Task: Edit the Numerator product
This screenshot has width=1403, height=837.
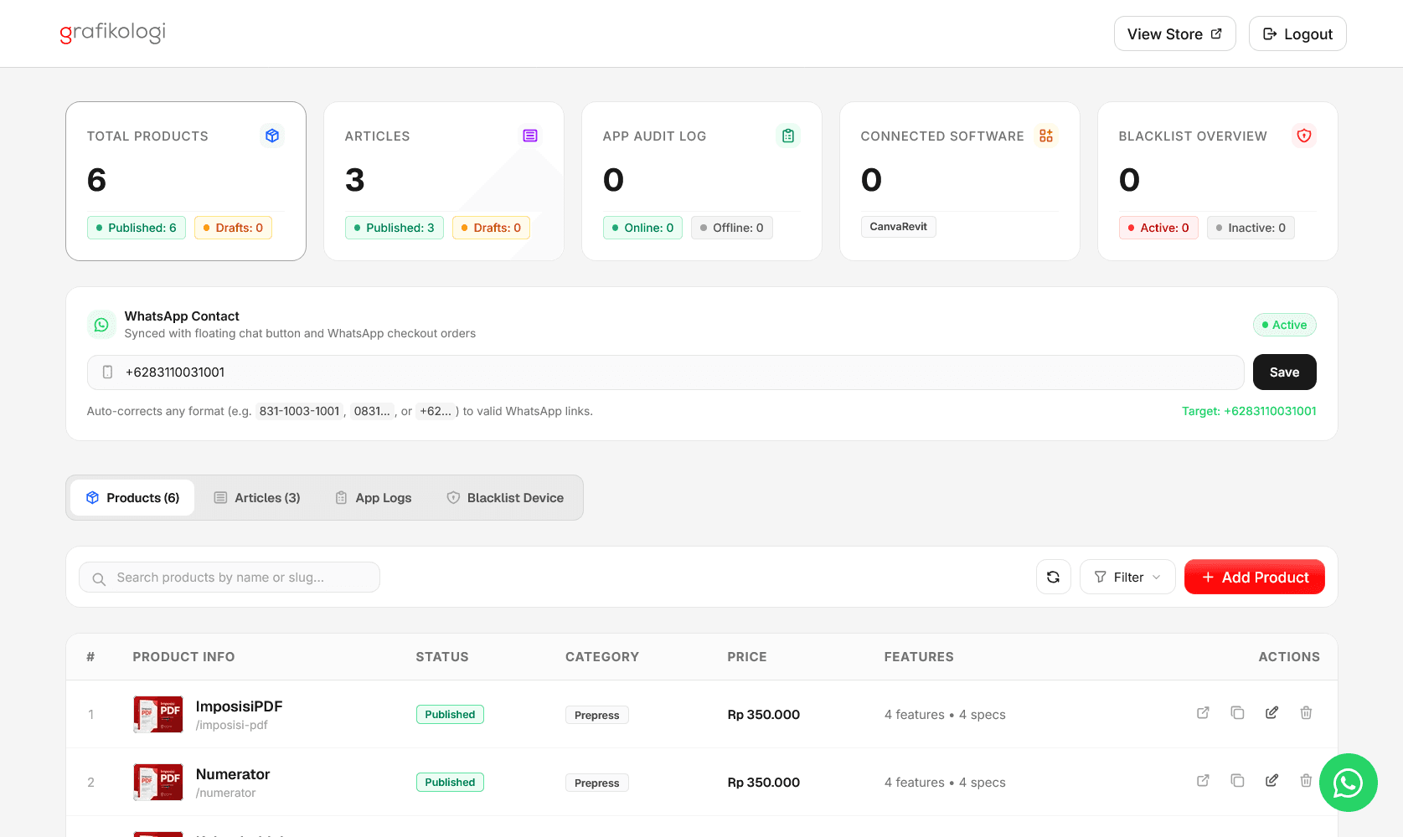Action: [1271, 781]
